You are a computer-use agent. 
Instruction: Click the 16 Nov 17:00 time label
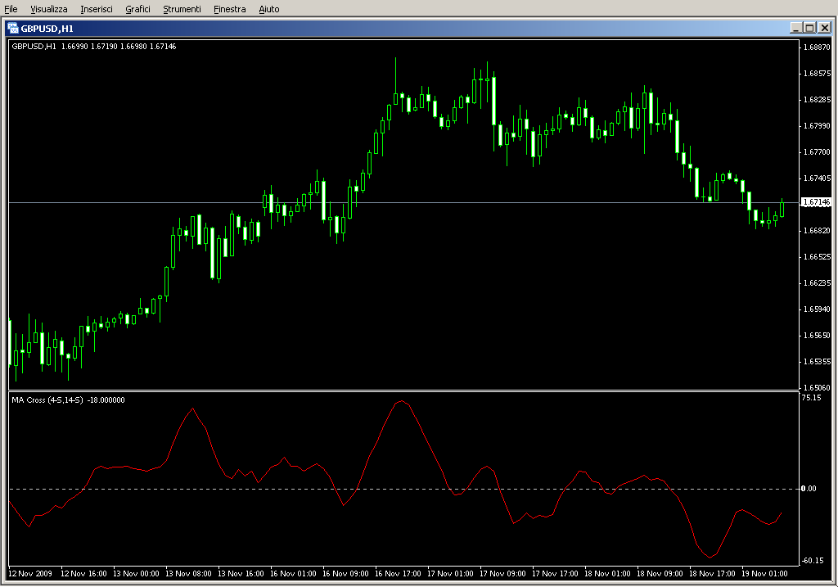(x=398, y=573)
